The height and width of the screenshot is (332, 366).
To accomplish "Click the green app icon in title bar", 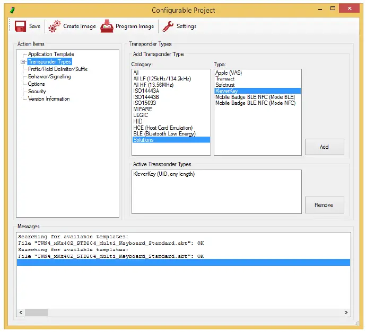I will pyautogui.click(x=12, y=10).
